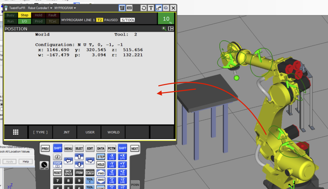Click the Help button in background dialog
The image size is (328, 189).
tap(26, 161)
